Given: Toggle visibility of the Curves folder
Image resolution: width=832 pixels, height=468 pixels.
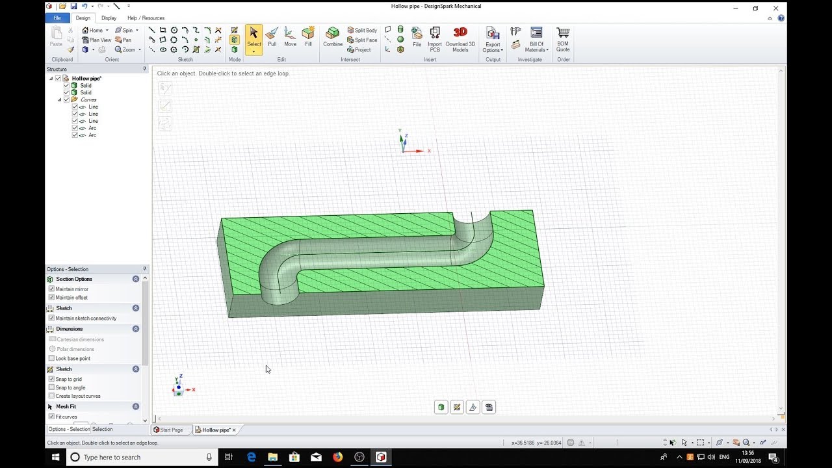Looking at the screenshot, I should pos(66,99).
